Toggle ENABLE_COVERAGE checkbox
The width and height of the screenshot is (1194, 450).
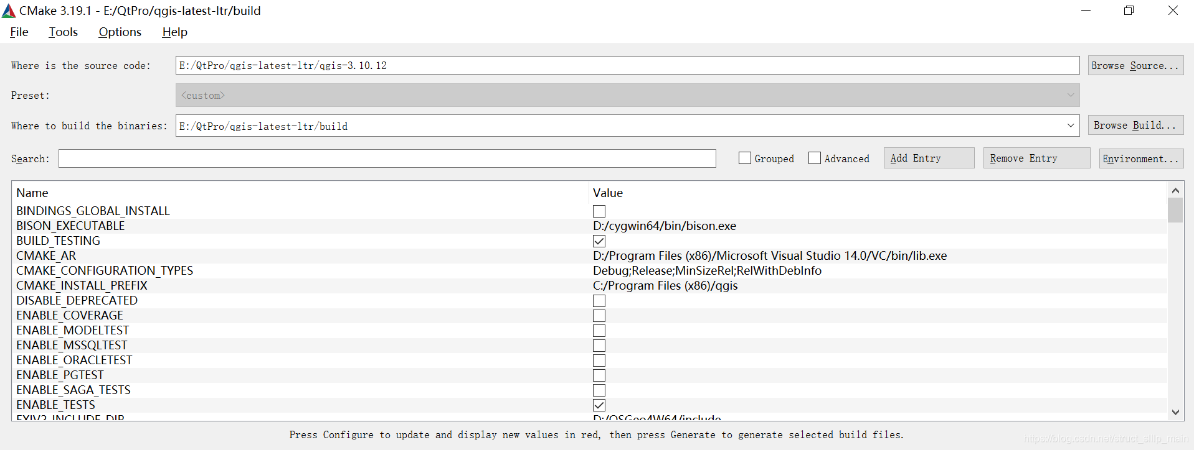(599, 316)
